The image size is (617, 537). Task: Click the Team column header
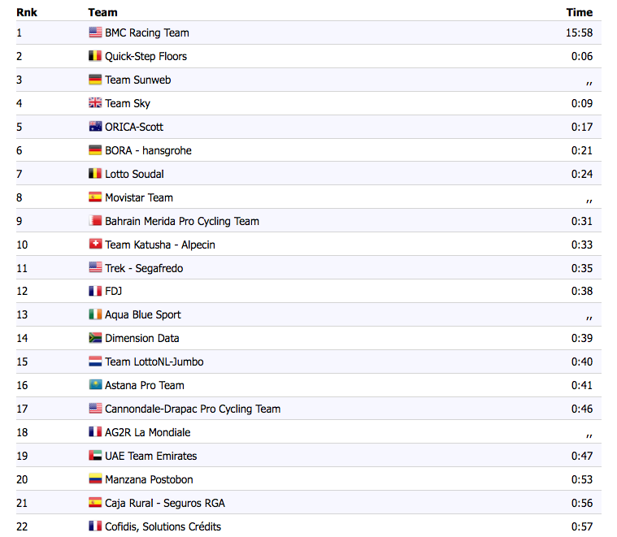click(102, 12)
